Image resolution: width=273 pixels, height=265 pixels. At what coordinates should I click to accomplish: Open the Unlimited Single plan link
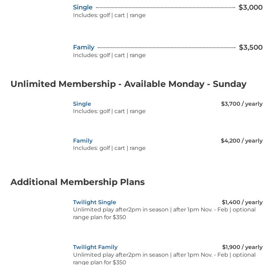pyautogui.click(x=82, y=104)
